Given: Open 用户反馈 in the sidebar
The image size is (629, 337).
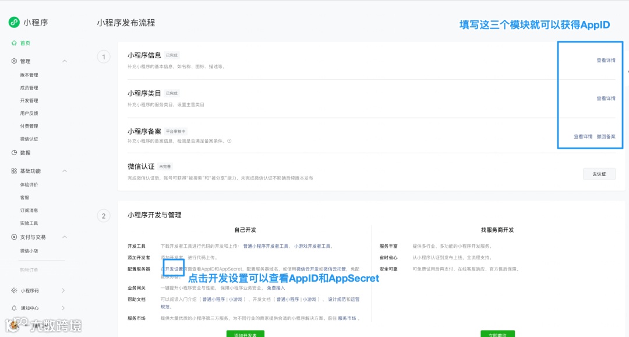Looking at the screenshot, I should pos(29,114).
